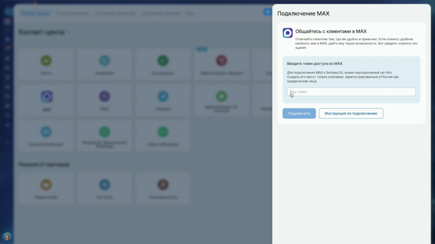Image resolution: width=435 pixels, height=244 pixels.
Task: Click the 'Подключение MAX' panel title
Action: [x=303, y=14]
